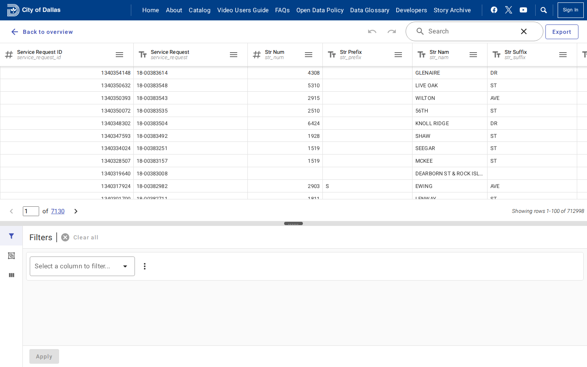Click the City of Dallas logo

34,10
